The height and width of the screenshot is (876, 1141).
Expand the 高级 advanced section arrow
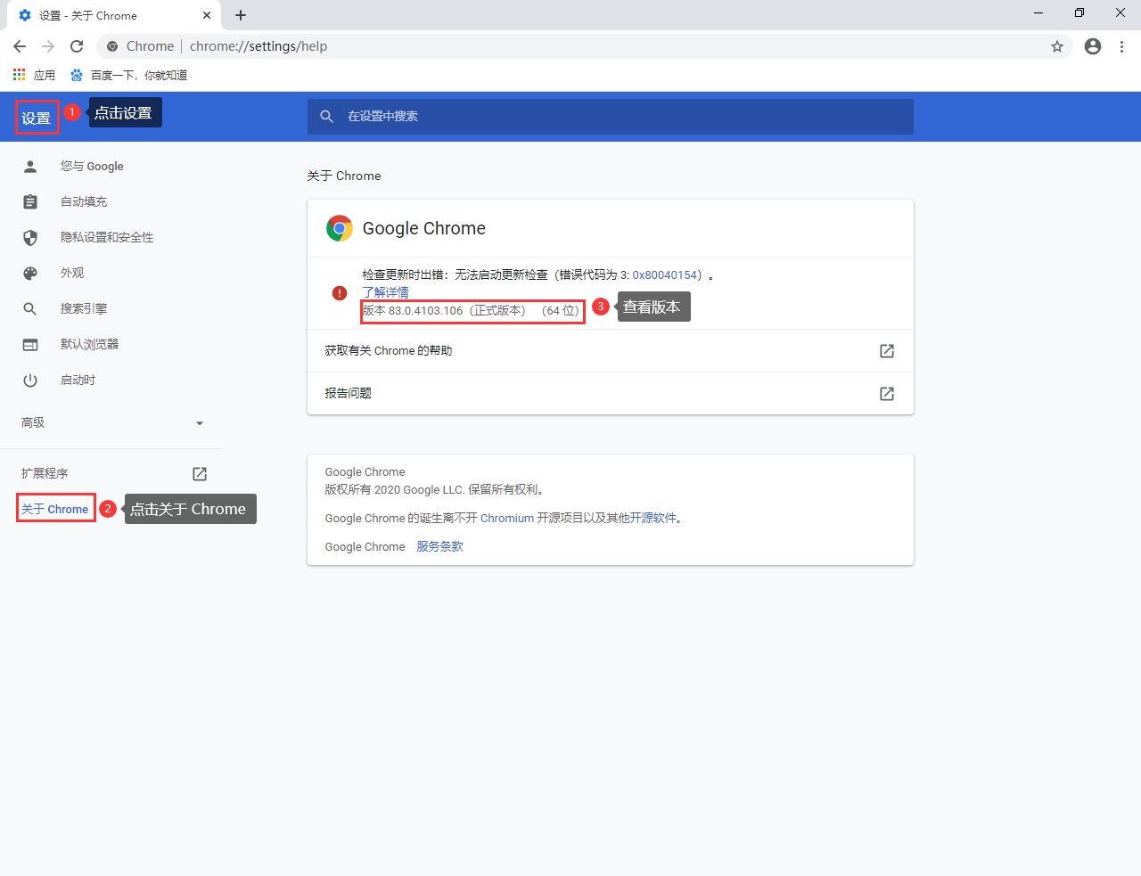click(200, 423)
